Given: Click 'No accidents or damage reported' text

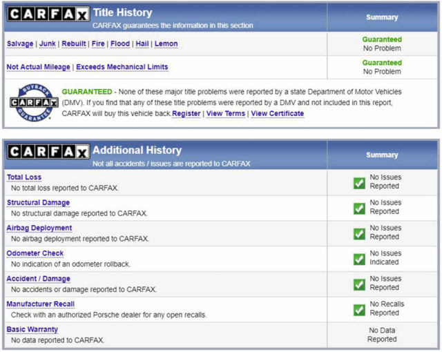Looking at the screenshot, I should (x=84, y=289).
